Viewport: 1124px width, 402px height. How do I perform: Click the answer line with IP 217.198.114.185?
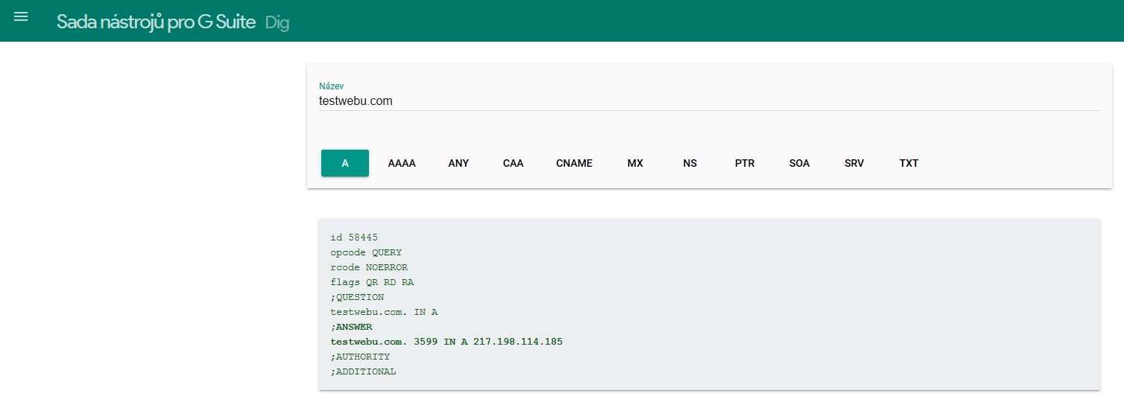(x=446, y=342)
